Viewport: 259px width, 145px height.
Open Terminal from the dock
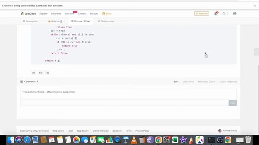211,140
